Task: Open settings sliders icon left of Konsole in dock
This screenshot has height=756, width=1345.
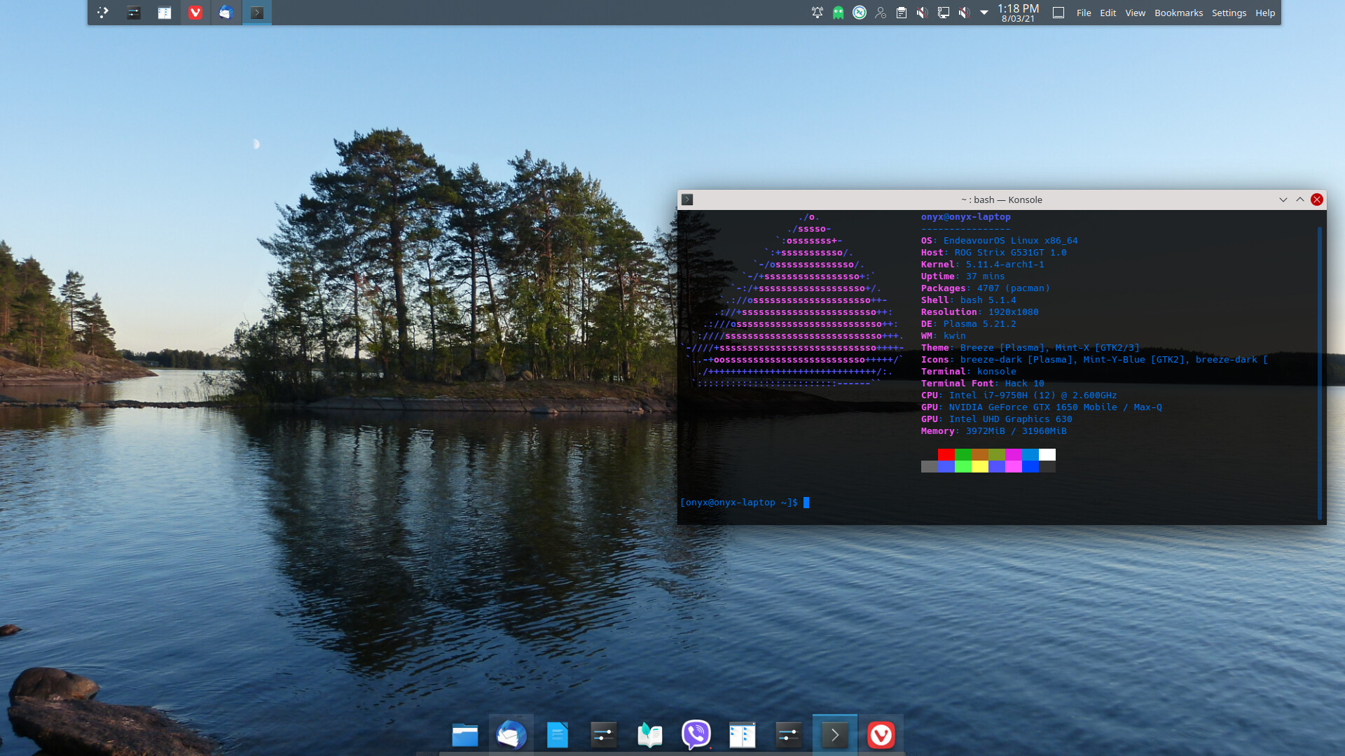Action: click(x=789, y=735)
